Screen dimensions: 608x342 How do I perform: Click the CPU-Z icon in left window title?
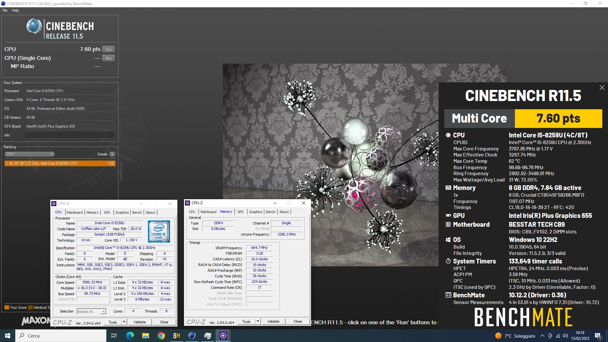[x=54, y=204]
